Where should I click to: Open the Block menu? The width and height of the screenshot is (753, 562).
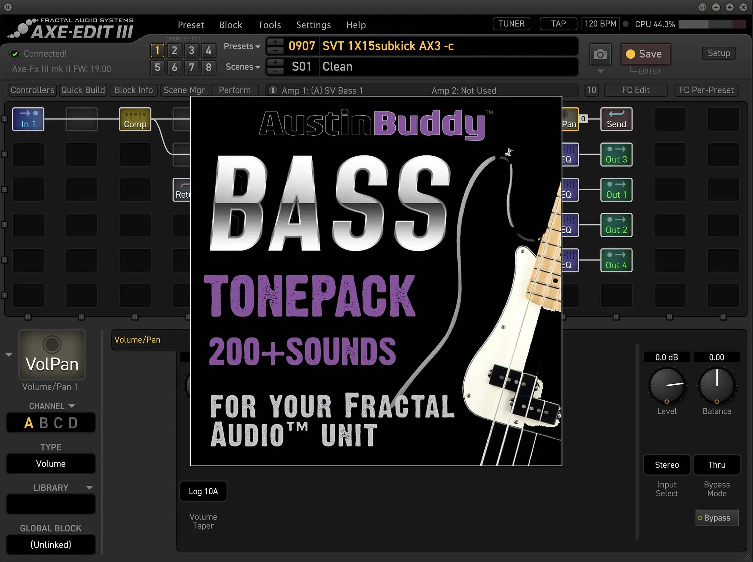point(231,25)
